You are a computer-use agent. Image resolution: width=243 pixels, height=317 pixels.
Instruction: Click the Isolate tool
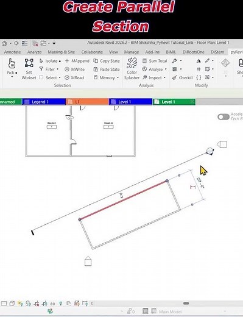50,61
